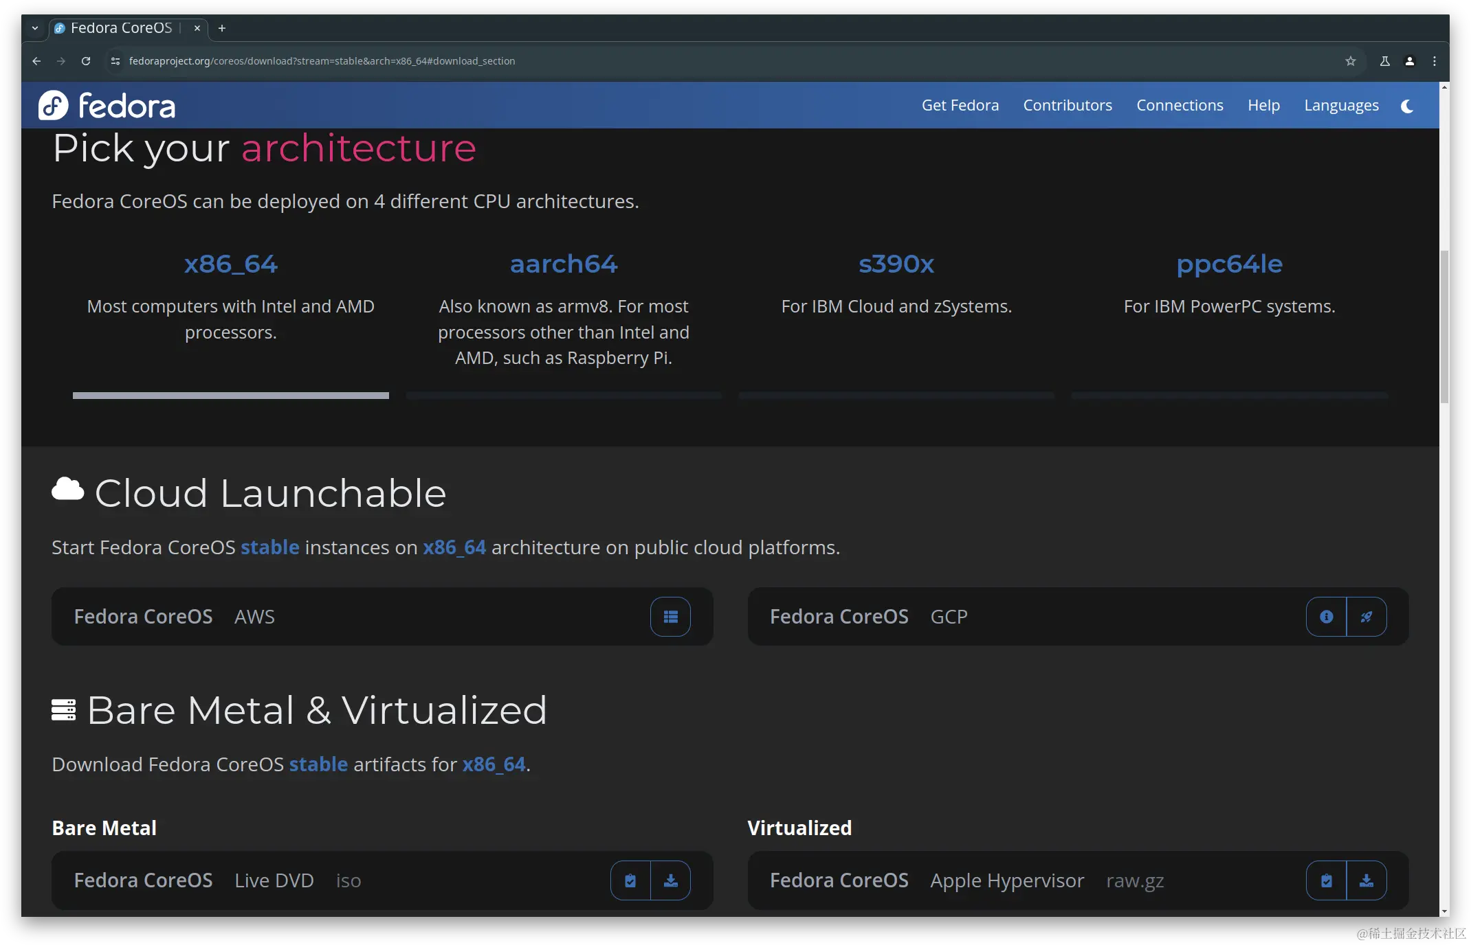Go back with browser back arrow
The width and height of the screenshot is (1471, 945).
(36, 61)
